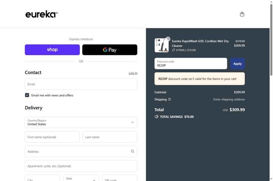Click the Discount code field with RE20P
The height and width of the screenshot is (181, 273).
coord(191,63)
